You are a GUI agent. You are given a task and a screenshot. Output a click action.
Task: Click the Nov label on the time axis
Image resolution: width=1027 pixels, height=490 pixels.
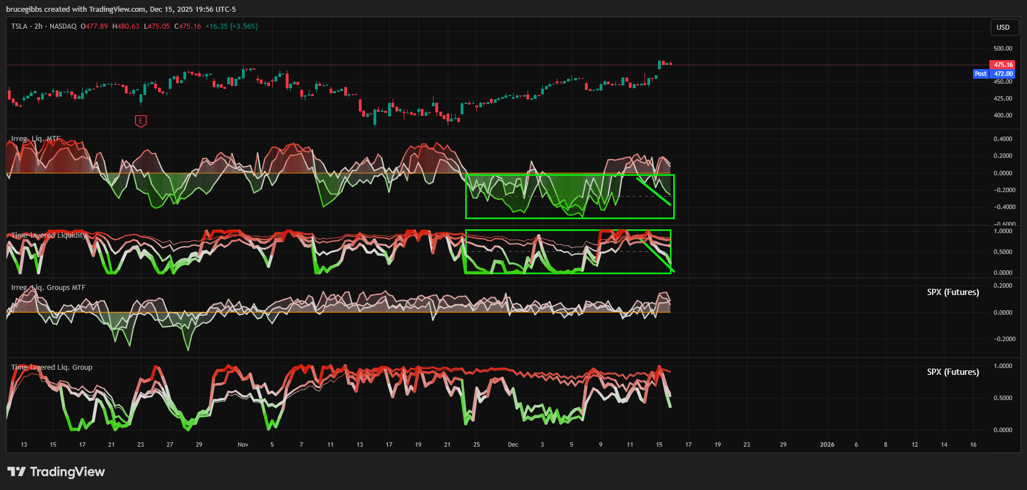click(243, 444)
